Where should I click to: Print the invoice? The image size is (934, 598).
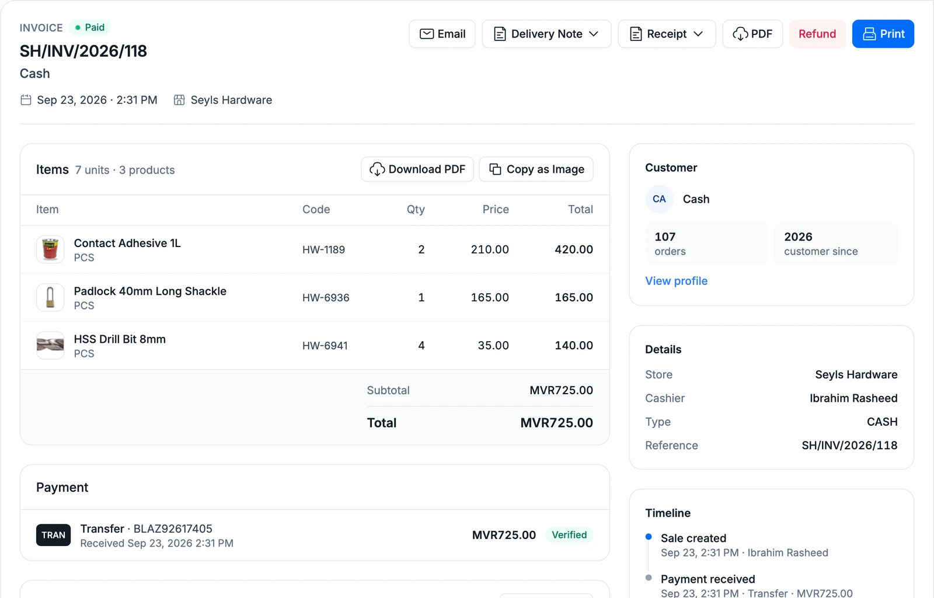(x=883, y=34)
